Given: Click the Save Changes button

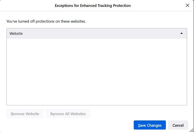Looking at the screenshot, I should point(150,125).
